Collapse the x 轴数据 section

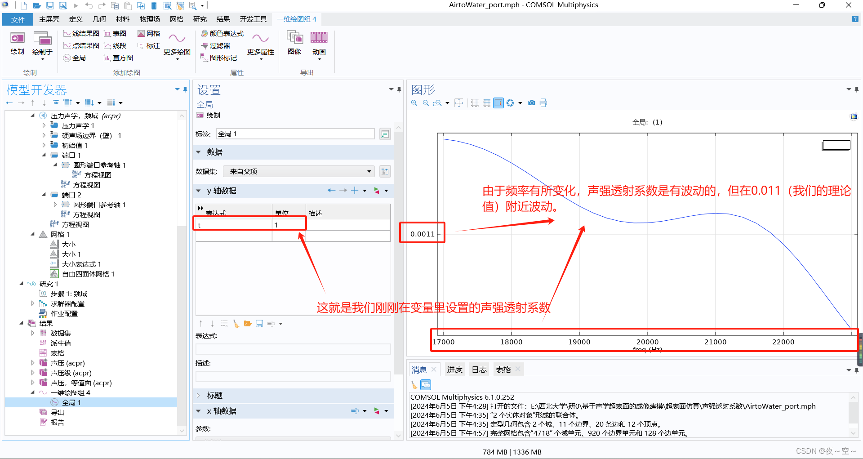click(x=198, y=411)
